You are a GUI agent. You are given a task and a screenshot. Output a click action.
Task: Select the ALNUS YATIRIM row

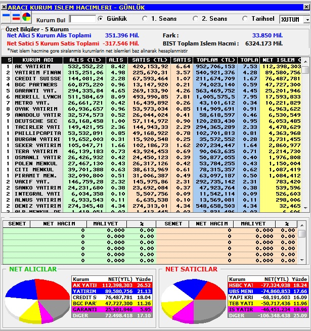(x=151, y=200)
